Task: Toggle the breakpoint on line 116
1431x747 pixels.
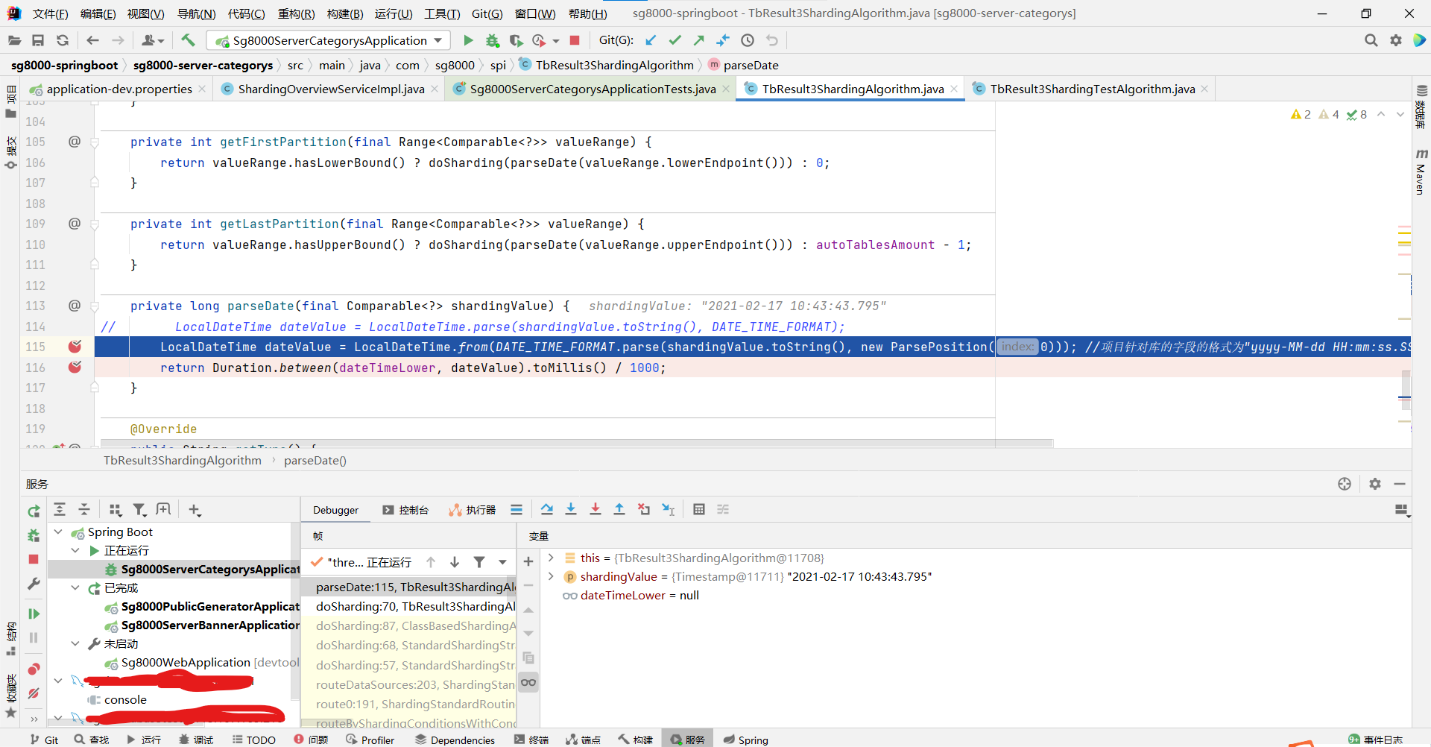Action: (x=75, y=367)
